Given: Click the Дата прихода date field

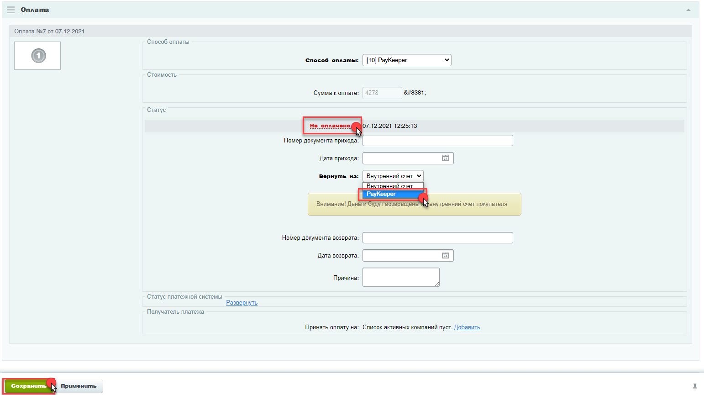Looking at the screenshot, I should [x=401, y=158].
